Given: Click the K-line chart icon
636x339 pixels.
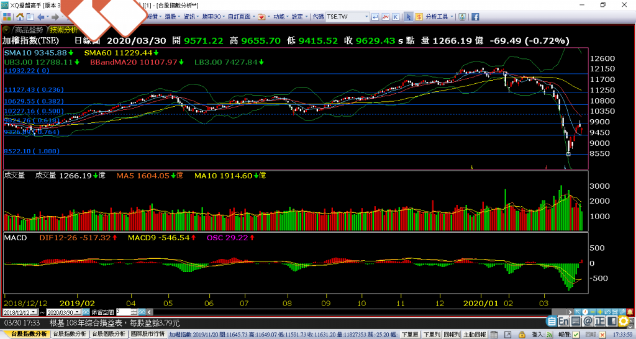Looking at the screenshot, I should pyautogui.click(x=396, y=17).
